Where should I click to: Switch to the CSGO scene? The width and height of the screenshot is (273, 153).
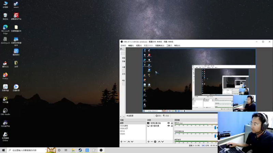point(133,134)
